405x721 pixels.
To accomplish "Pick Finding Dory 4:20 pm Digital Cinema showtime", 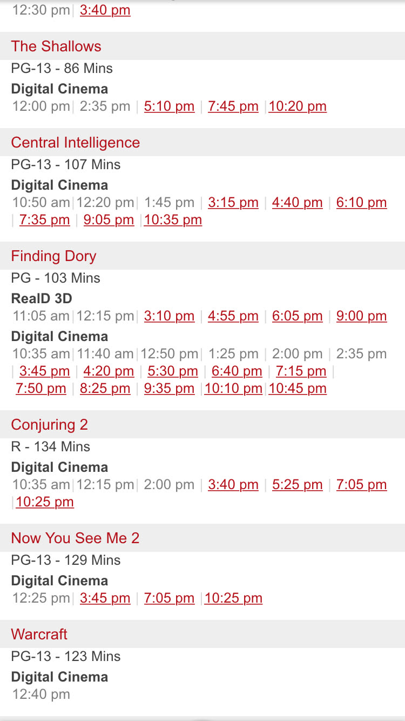I will click(x=109, y=371).
